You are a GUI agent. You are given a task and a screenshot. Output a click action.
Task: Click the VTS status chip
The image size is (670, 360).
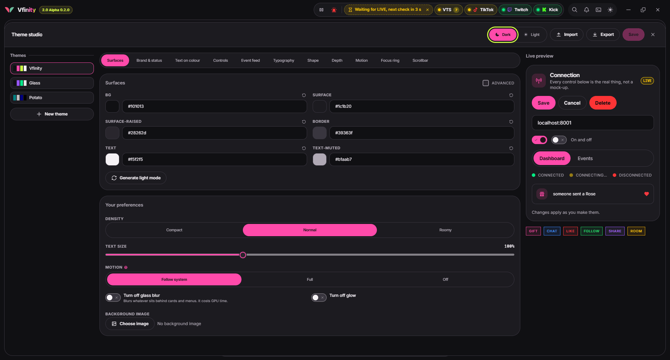click(449, 10)
